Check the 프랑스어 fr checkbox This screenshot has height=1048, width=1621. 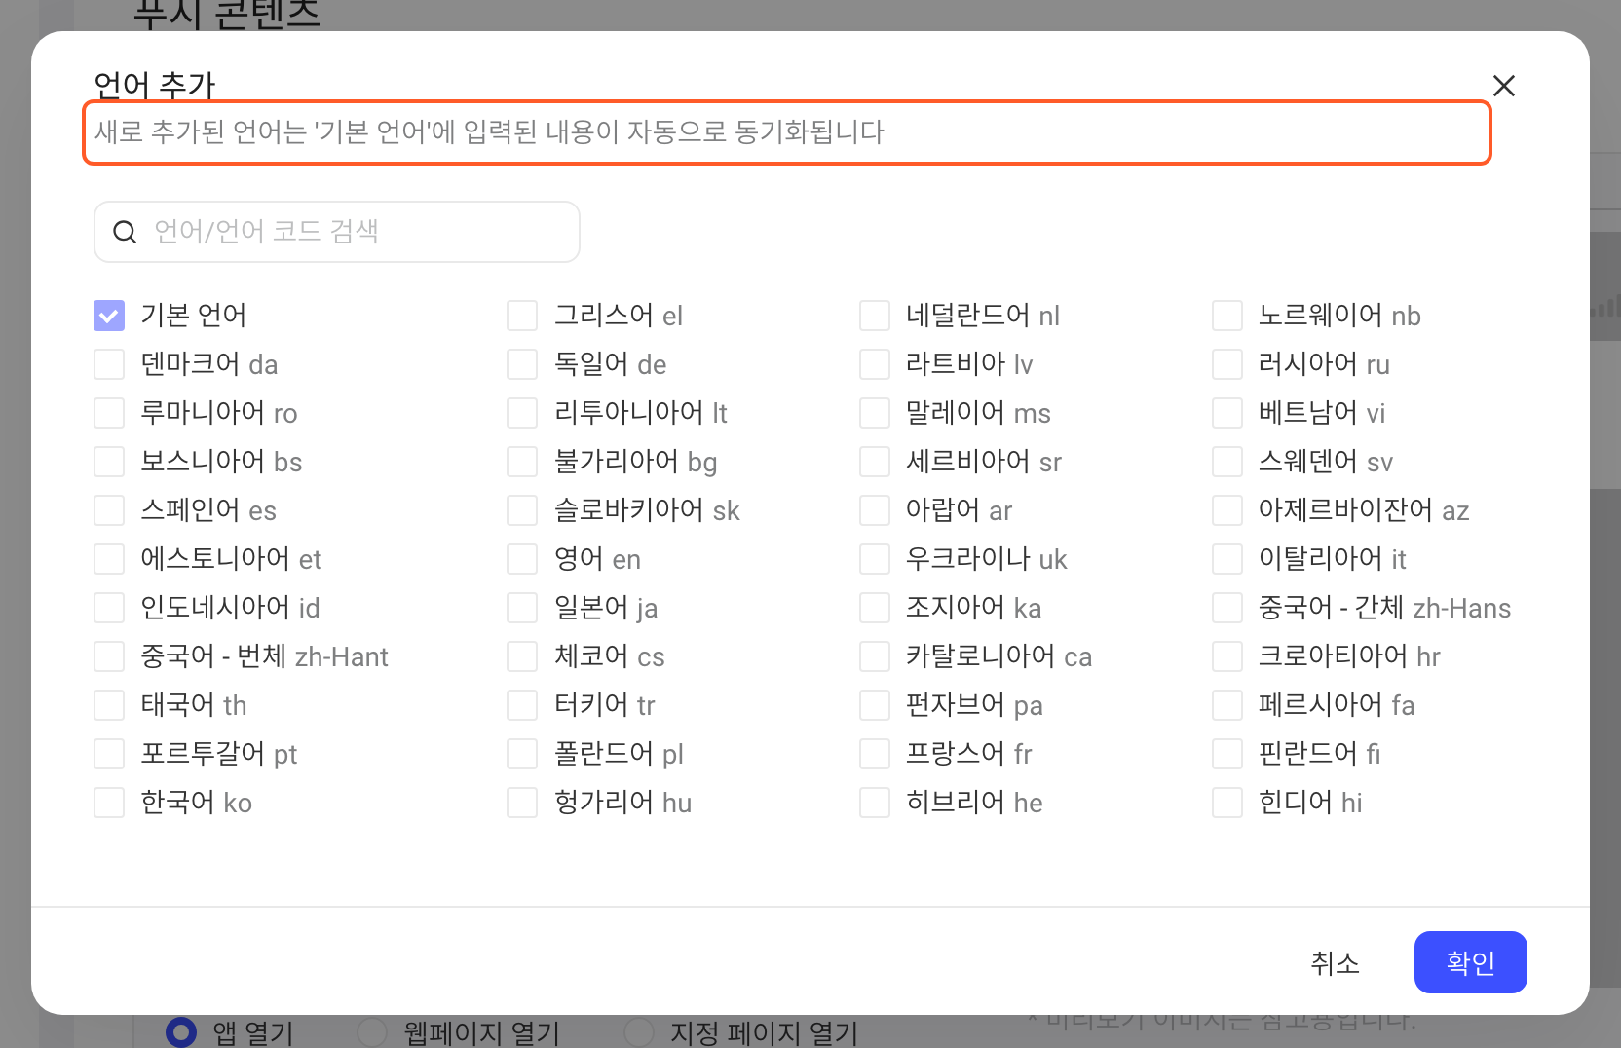tap(875, 754)
